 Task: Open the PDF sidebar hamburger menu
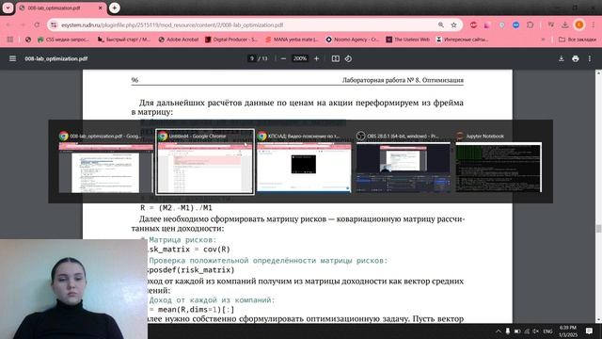12,58
